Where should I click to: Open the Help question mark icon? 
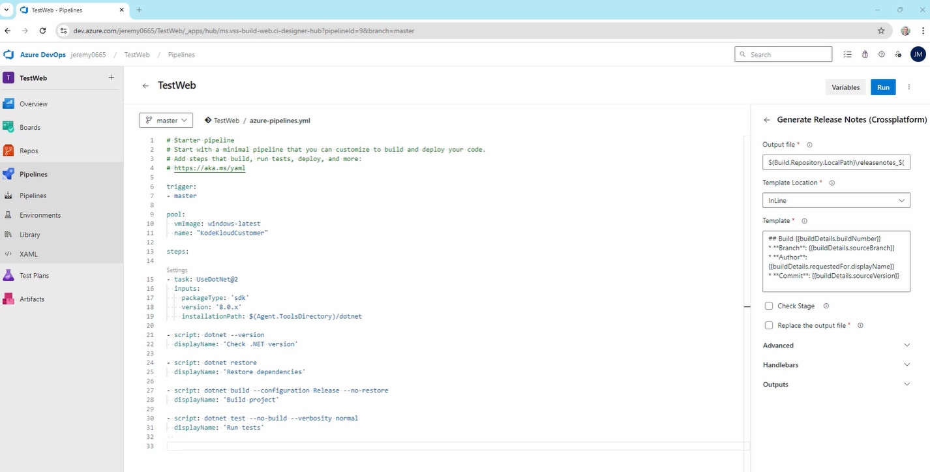tap(882, 55)
